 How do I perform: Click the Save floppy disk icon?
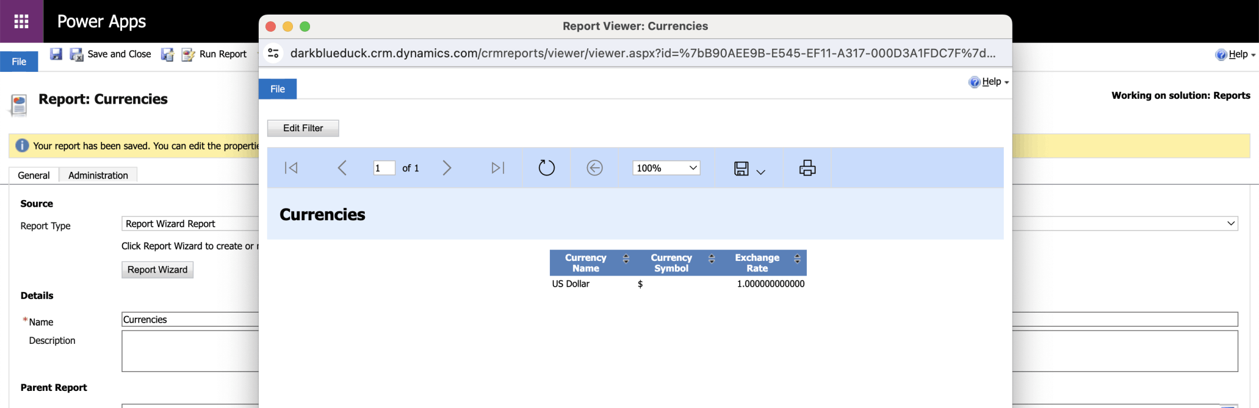tap(56, 54)
